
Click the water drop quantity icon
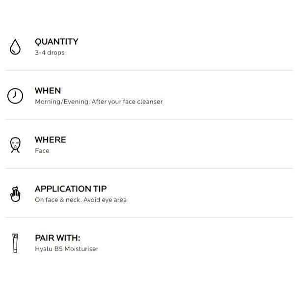tap(15, 47)
